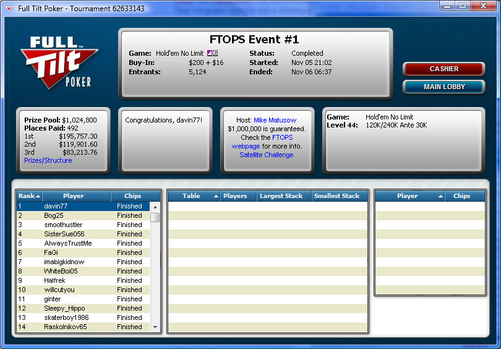
Task: Select player skaterboy1986 row
Action: tap(83, 317)
